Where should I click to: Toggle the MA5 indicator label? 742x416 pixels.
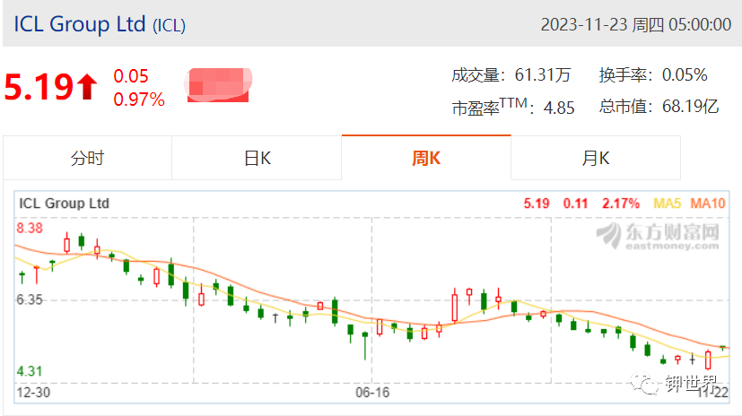click(667, 204)
